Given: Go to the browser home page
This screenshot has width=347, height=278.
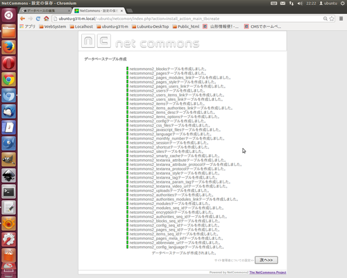Looking at the screenshot, I should pyautogui.click(x=46, y=19).
